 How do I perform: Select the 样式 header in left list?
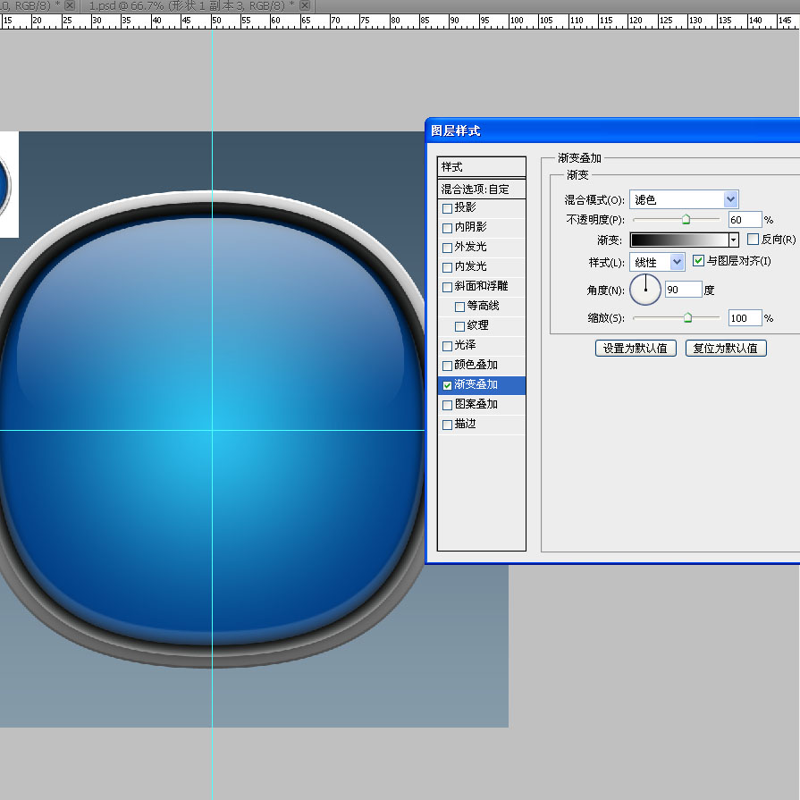click(x=481, y=167)
